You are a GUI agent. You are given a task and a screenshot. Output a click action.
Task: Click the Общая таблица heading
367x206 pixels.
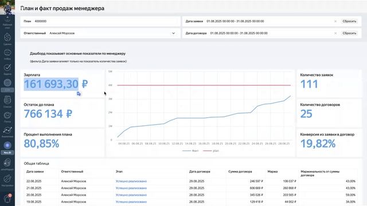tap(37, 164)
